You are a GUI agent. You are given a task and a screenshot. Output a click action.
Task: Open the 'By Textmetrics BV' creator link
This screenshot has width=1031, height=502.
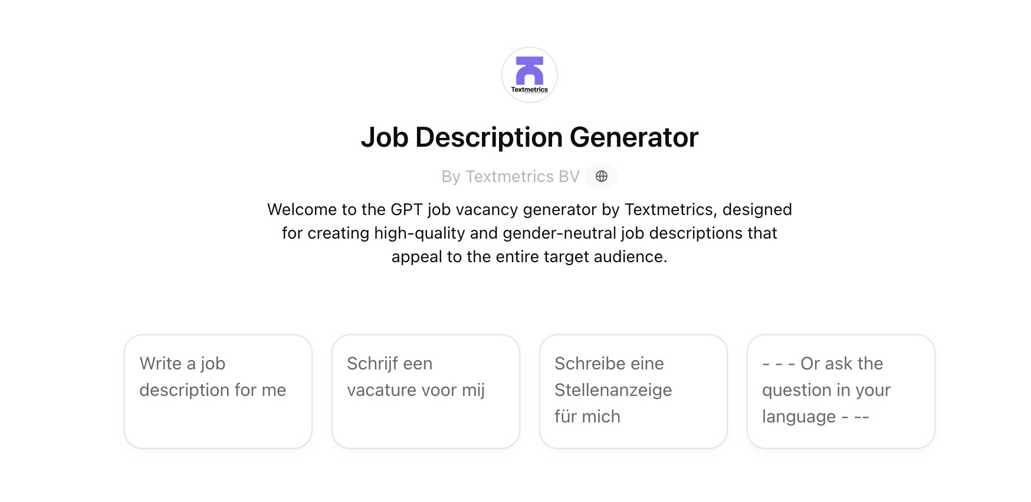tap(510, 176)
